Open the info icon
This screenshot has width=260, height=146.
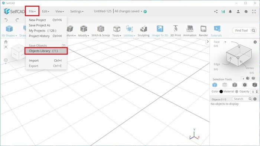click(246, 11)
